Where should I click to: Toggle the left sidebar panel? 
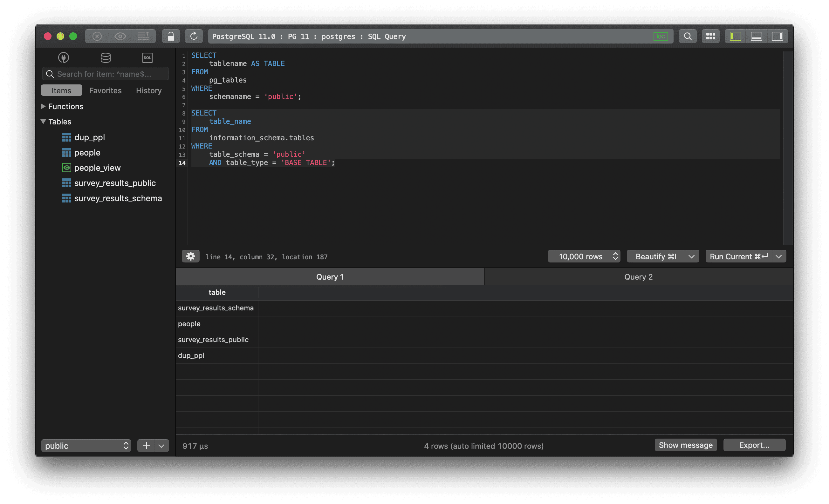click(x=736, y=36)
